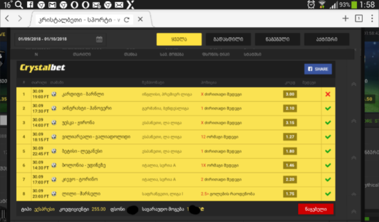Click green checkmark for ვილიარეალი - ვალიადოლიდი
The height and width of the screenshot is (222, 379).
[328, 137]
